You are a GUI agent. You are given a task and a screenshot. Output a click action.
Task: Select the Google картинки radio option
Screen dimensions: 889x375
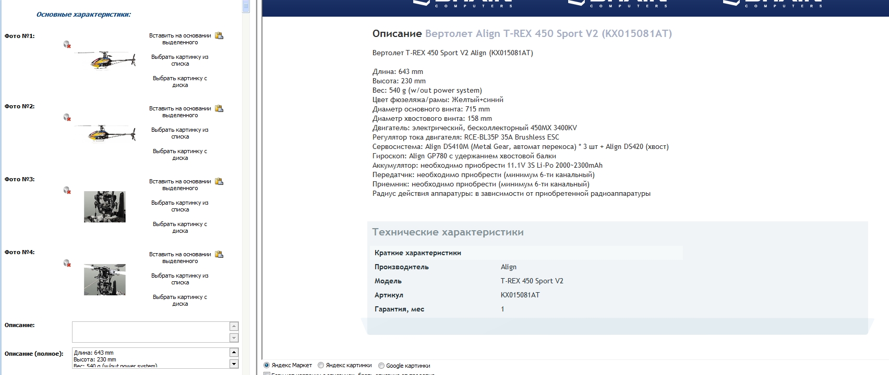381,366
